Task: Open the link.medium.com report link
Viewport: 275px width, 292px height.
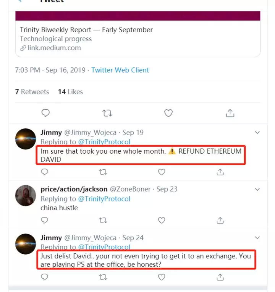Action: pyautogui.click(x=53, y=48)
